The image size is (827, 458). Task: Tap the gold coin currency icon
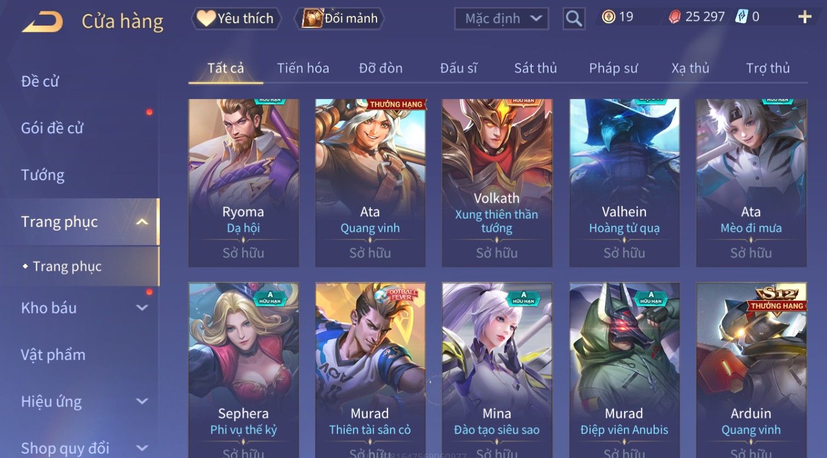608,17
